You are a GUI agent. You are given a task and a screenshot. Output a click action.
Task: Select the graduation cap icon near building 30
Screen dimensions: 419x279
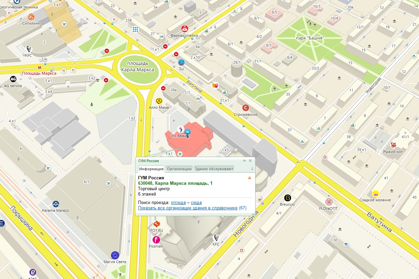(346, 244)
